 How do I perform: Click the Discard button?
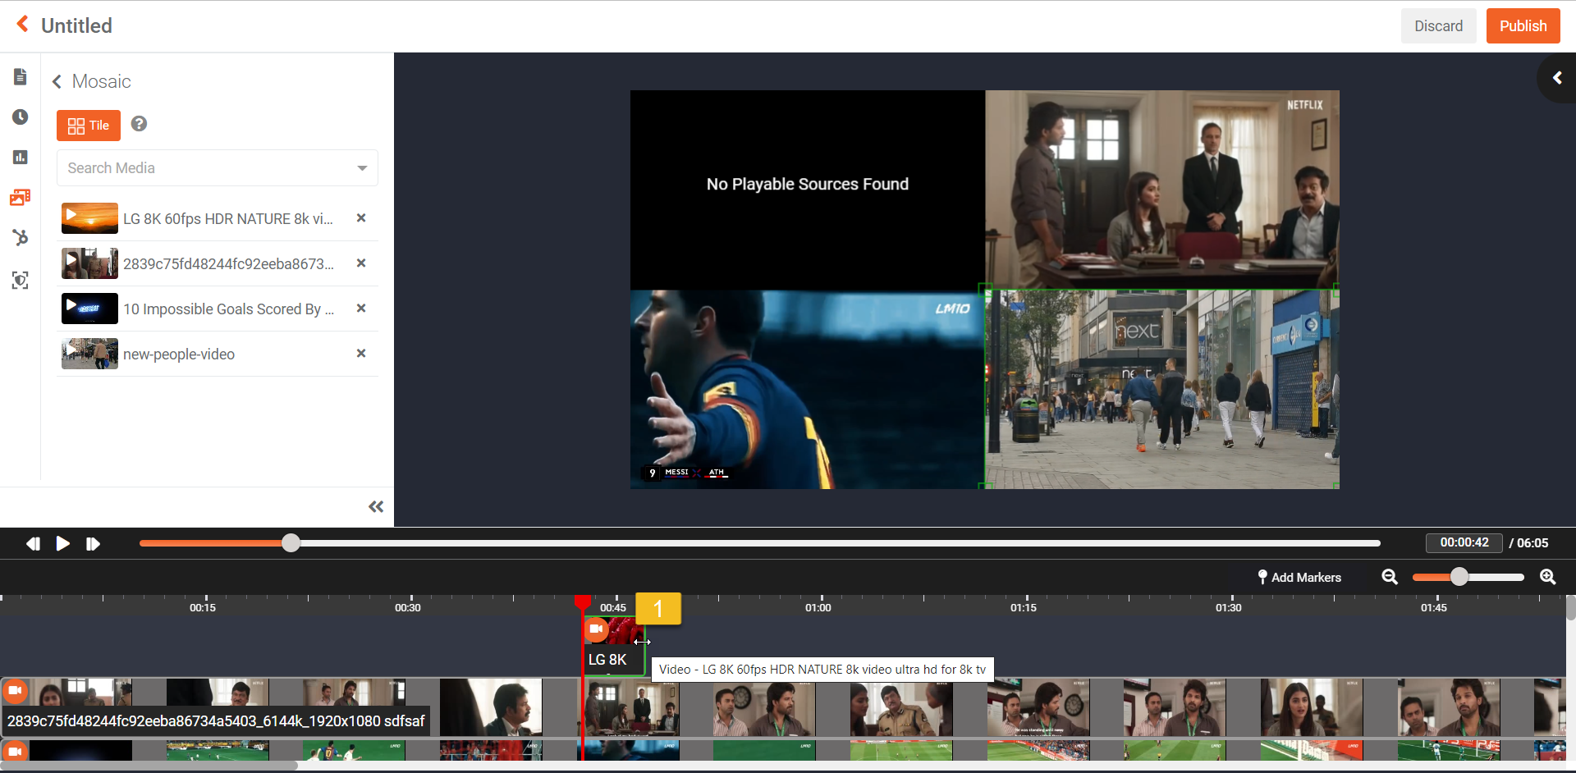[1438, 26]
